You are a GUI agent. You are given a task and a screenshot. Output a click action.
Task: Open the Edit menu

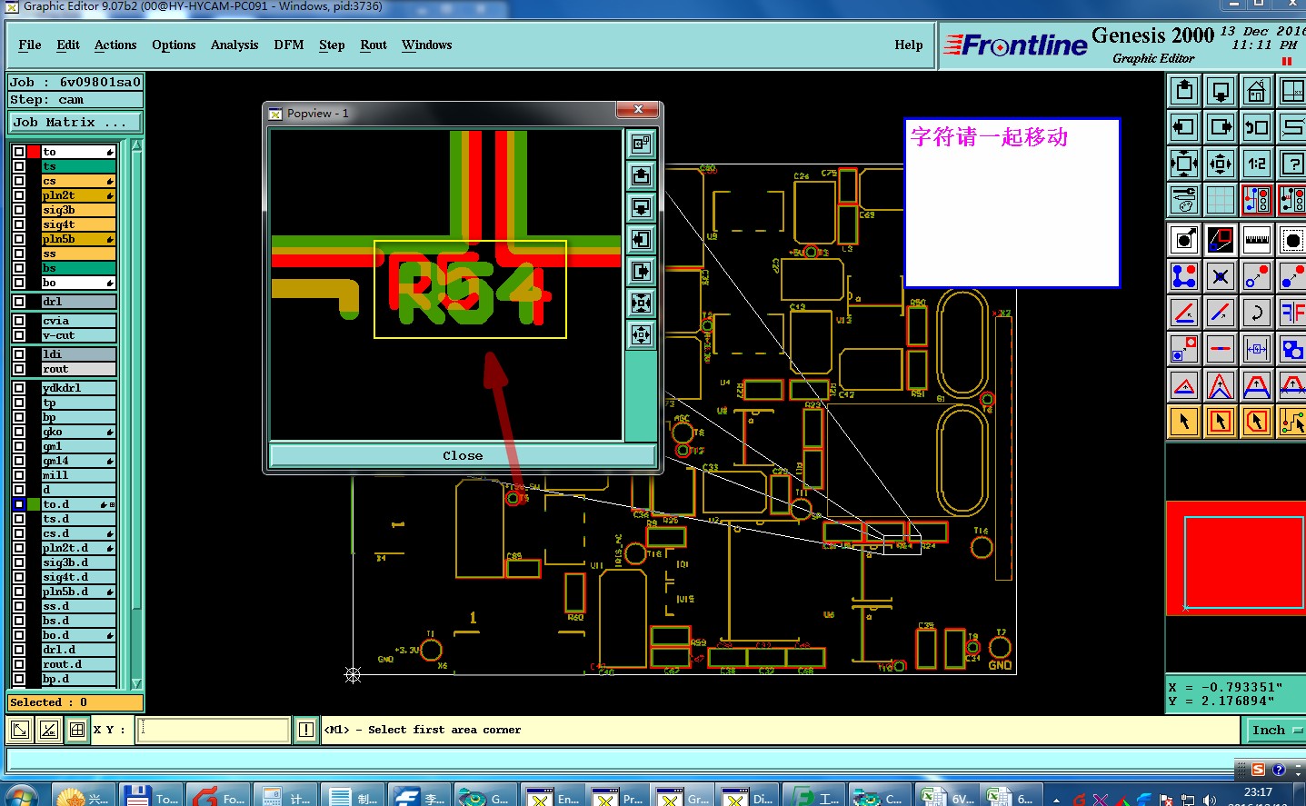coord(68,45)
